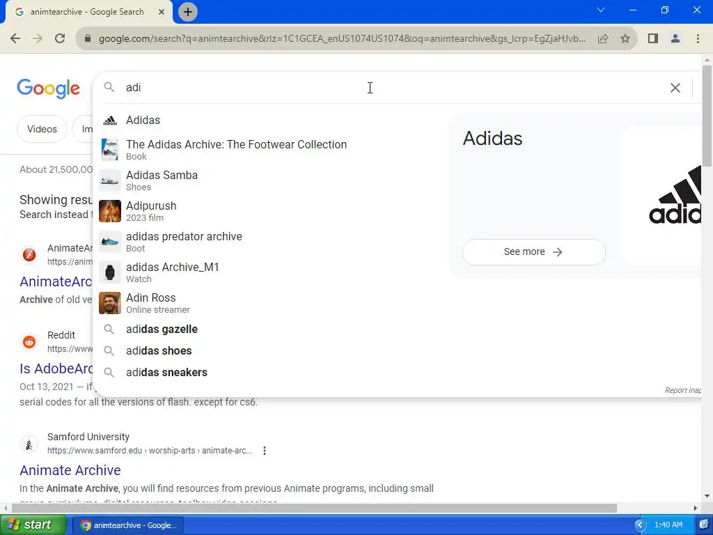Close the animtearchive Google Search tab
713x535 pixels.
coord(162,12)
